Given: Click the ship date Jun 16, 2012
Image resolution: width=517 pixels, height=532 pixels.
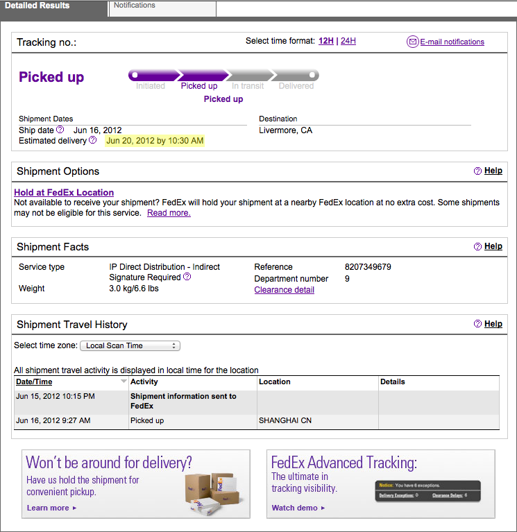Looking at the screenshot, I should (x=97, y=130).
